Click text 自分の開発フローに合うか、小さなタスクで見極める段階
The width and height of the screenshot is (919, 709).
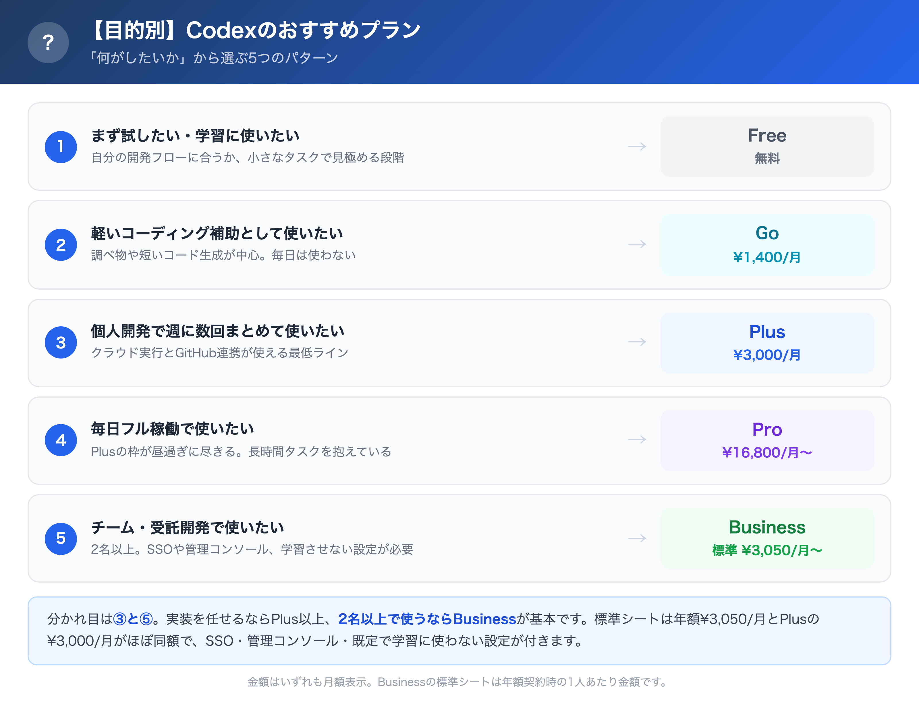(x=248, y=157)
